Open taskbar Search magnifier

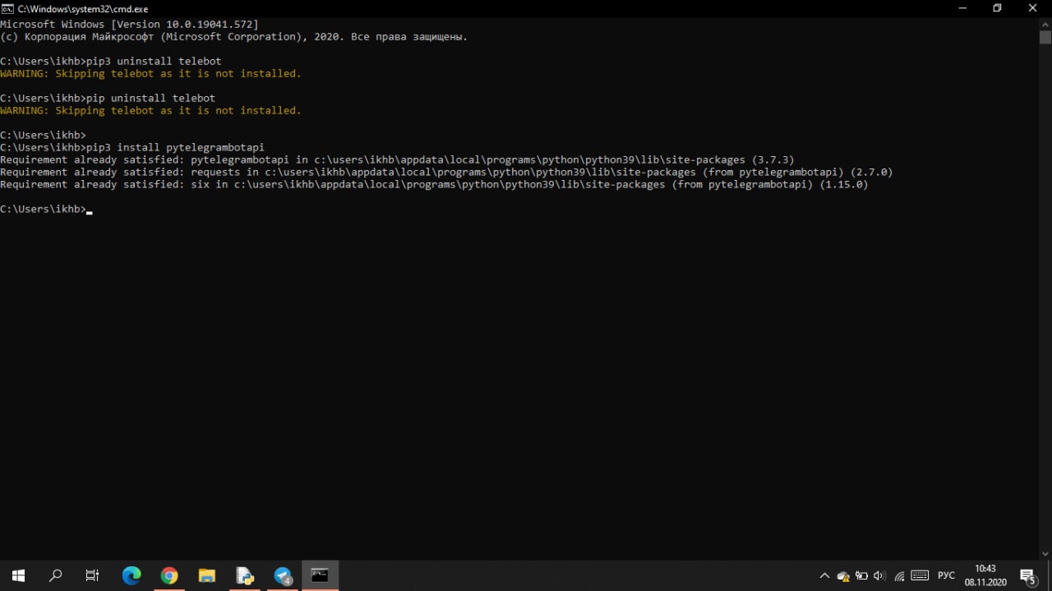[56, 575]
